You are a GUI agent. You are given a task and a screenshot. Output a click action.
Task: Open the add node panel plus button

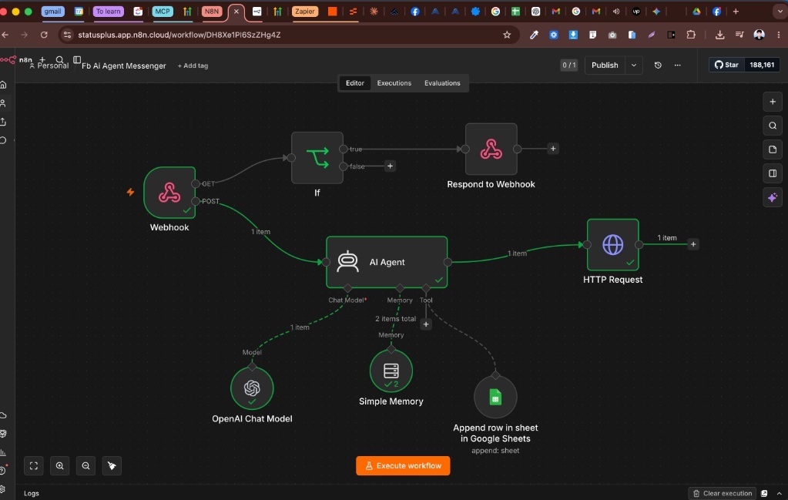(x=773, y=102)
